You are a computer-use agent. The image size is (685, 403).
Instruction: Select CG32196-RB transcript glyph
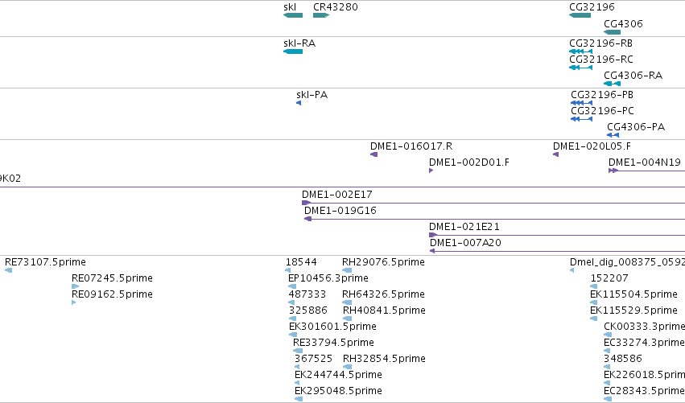pos(580,51)
